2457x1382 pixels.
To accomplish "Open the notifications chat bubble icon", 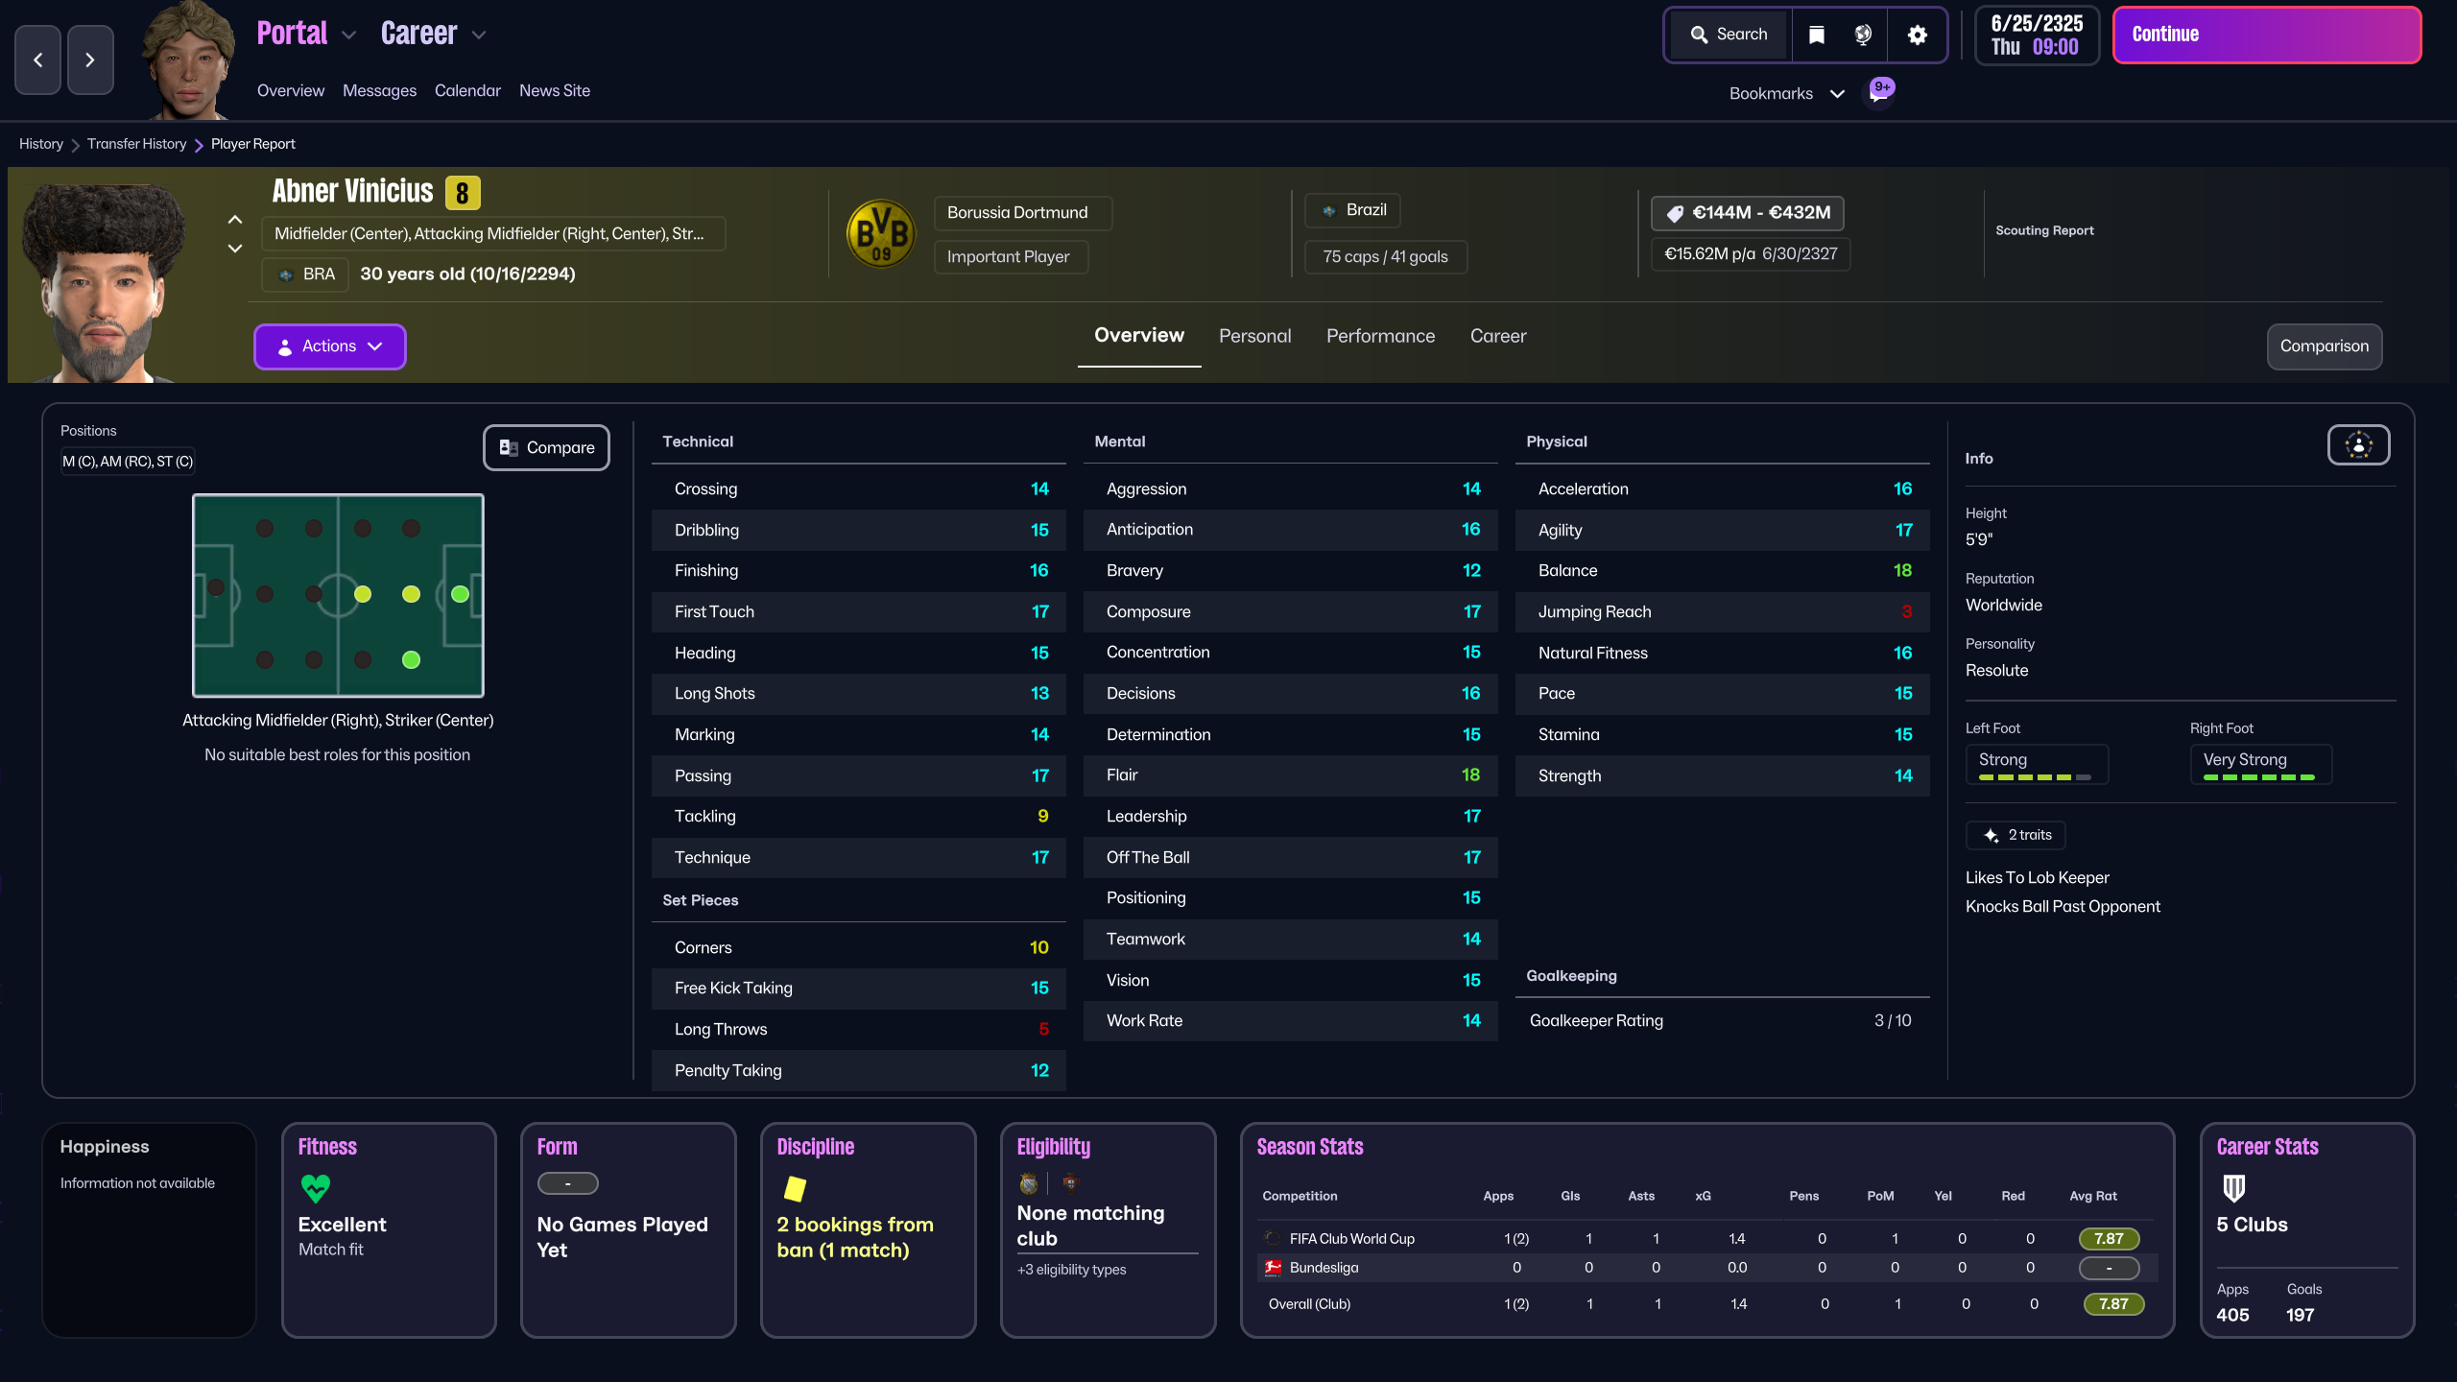I will [x=1879, y=93].
